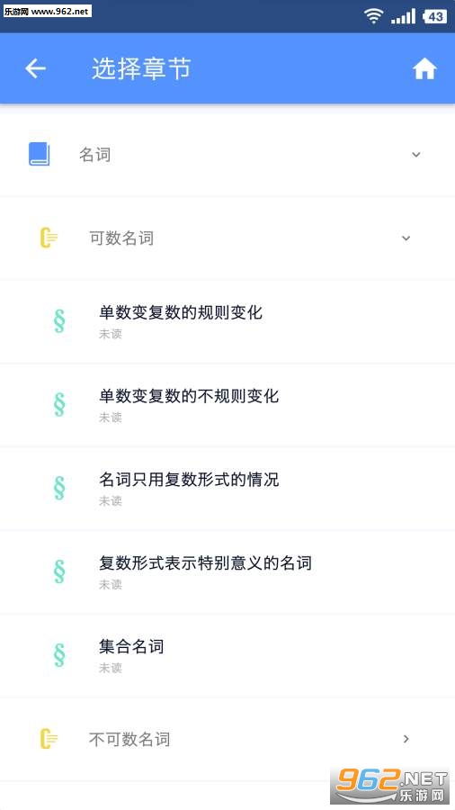
Task: Go to home via house icon
Action: [424, 68]
